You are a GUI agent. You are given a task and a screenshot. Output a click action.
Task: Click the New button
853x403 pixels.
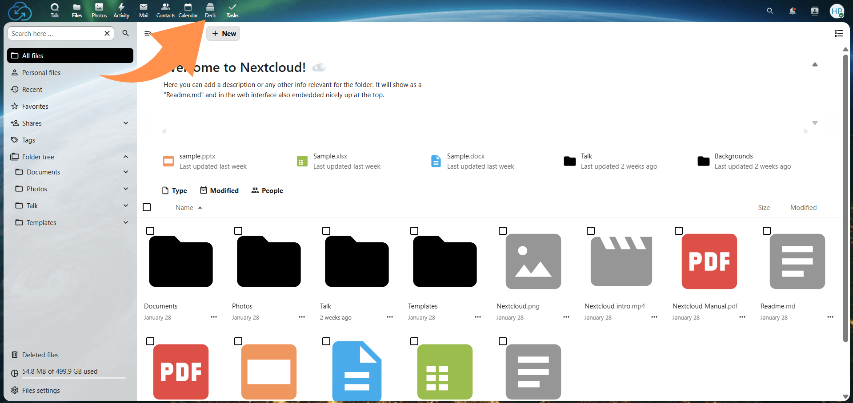(223, 33)
